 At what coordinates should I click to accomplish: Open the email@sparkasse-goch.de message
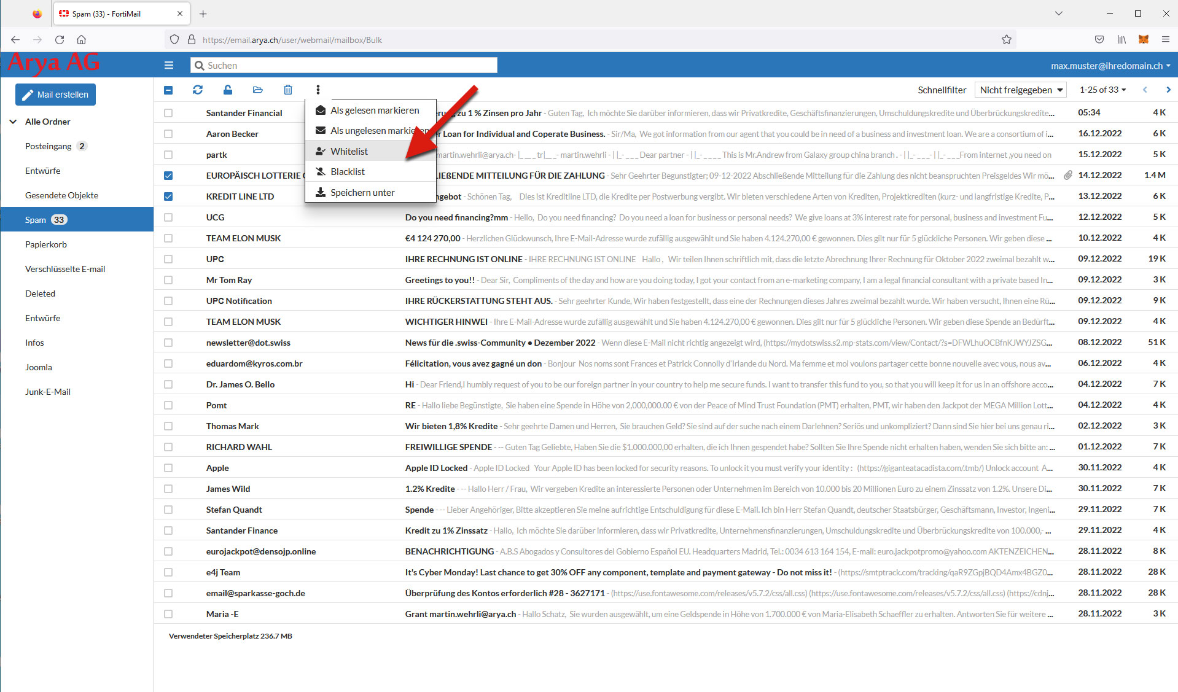666,593
